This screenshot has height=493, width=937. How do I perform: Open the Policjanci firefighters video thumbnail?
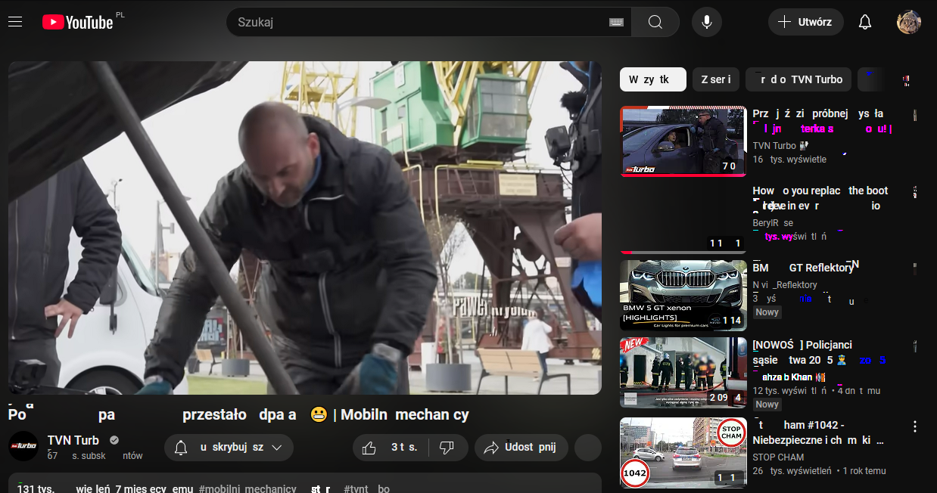click(x=683, y=373)
